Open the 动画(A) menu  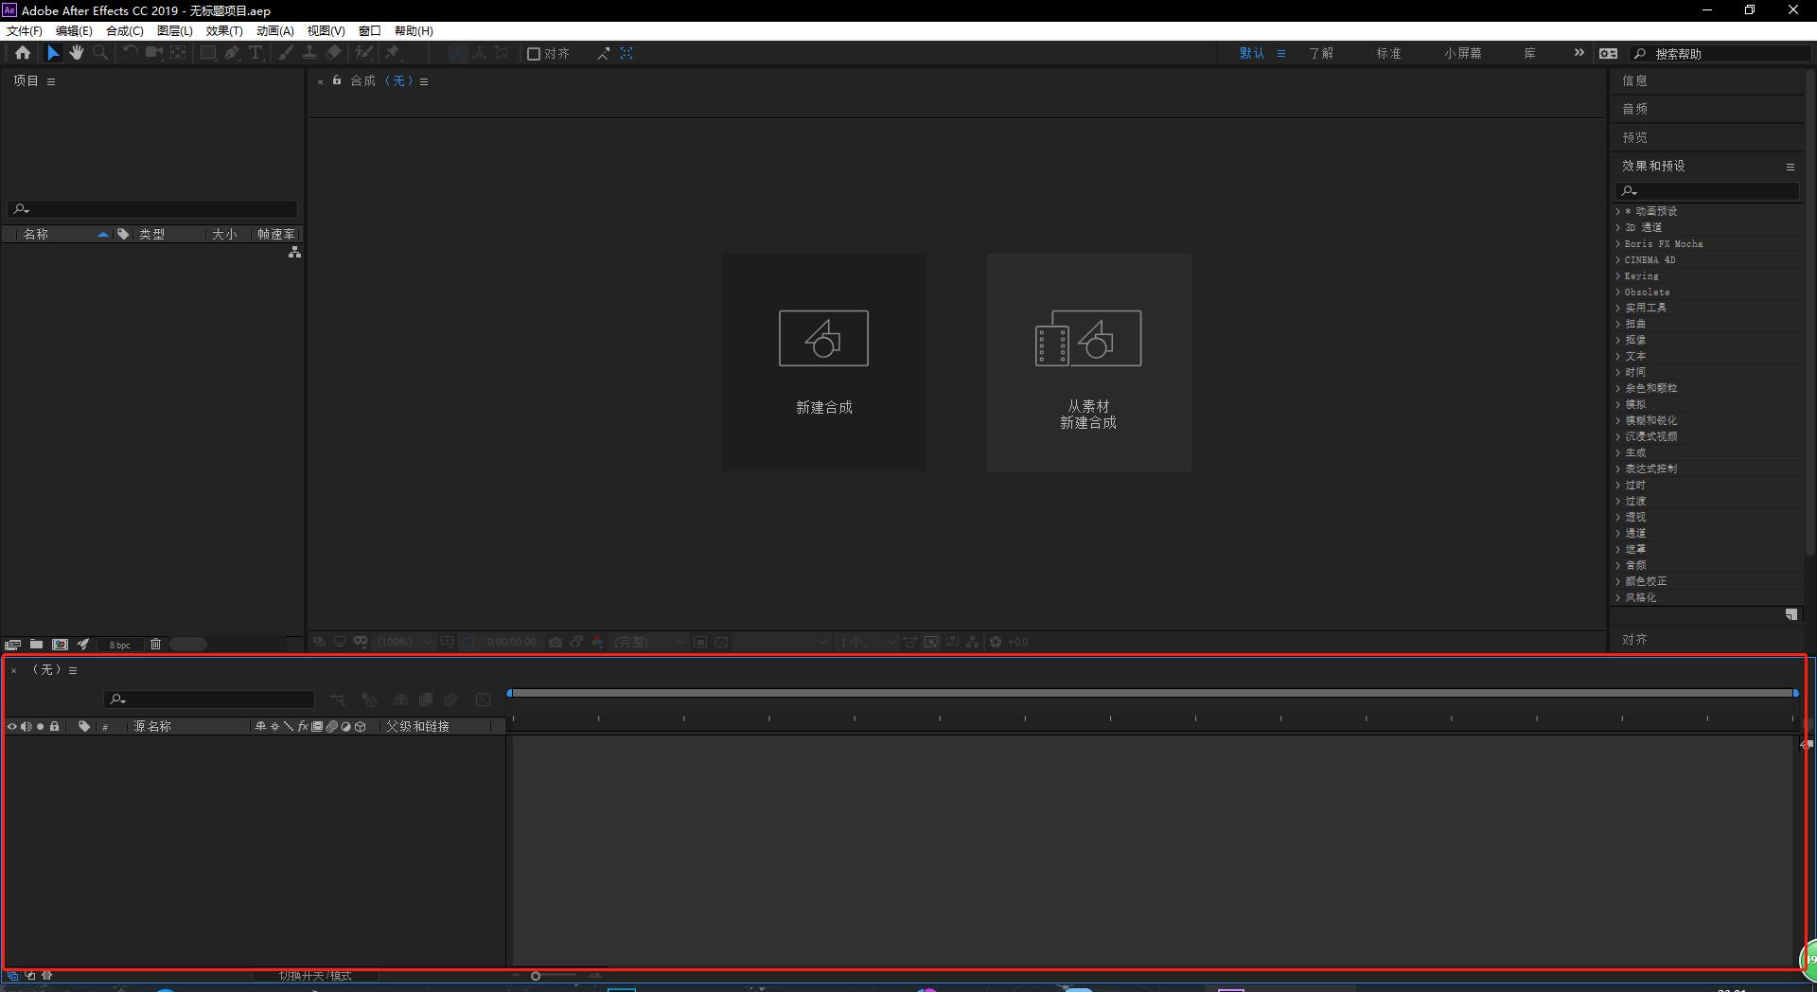pyautogui.click(x=275, y=30)
